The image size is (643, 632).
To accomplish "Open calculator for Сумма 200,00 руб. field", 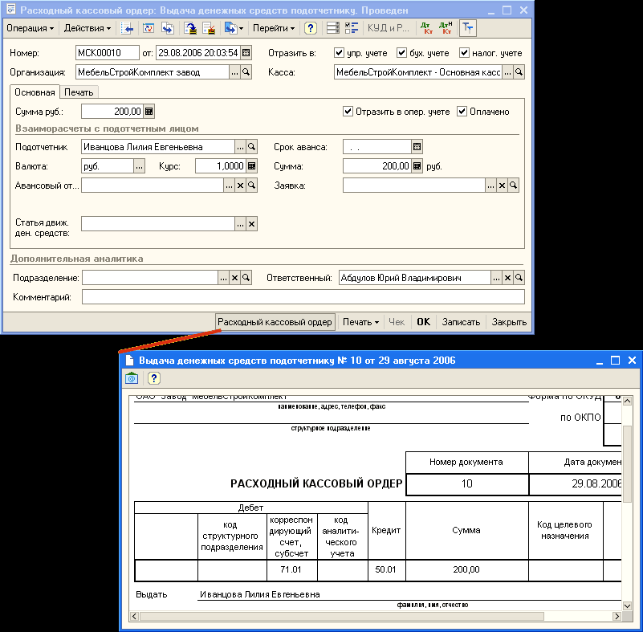I will [417, 166].
